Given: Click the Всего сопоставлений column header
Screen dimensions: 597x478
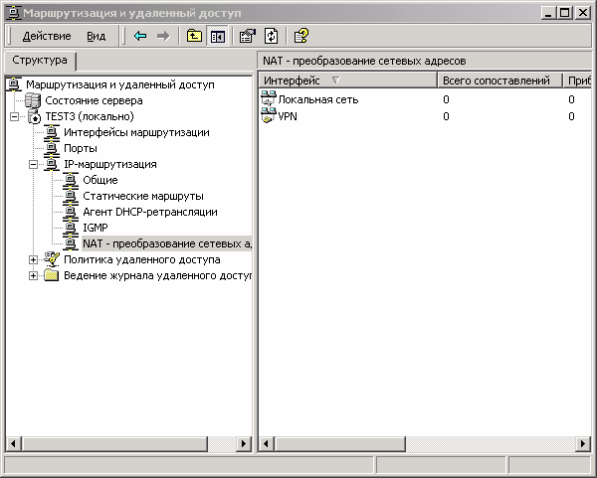Looking at the screenshot, I should pyautogui.click(x=497, y=80).
